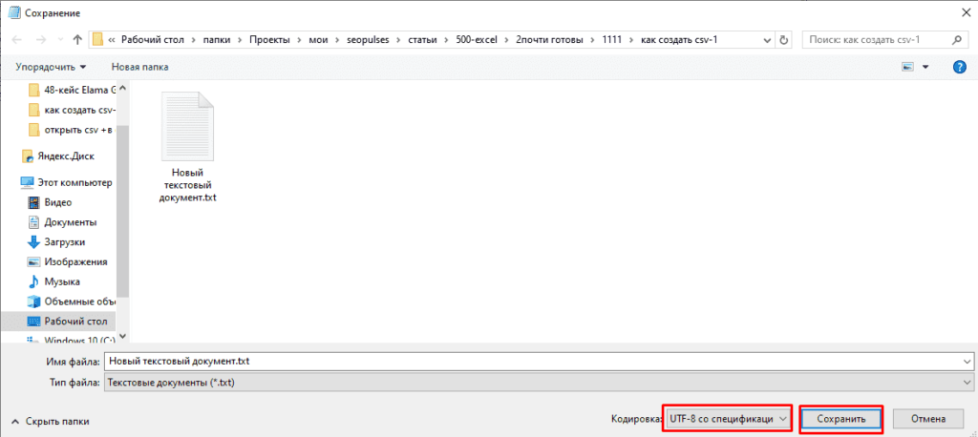Screen dimensions: 978x437
Task: Click the Сохранить button
Action: pos(841,420)
